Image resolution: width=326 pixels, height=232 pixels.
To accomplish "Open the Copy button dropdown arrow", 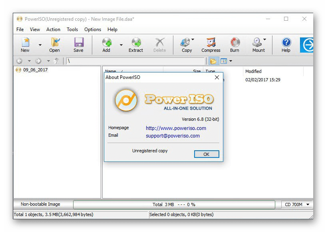I will [x=193, y=39].
